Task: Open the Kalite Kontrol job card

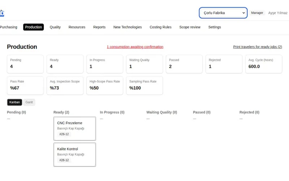Action: point(75,155)
